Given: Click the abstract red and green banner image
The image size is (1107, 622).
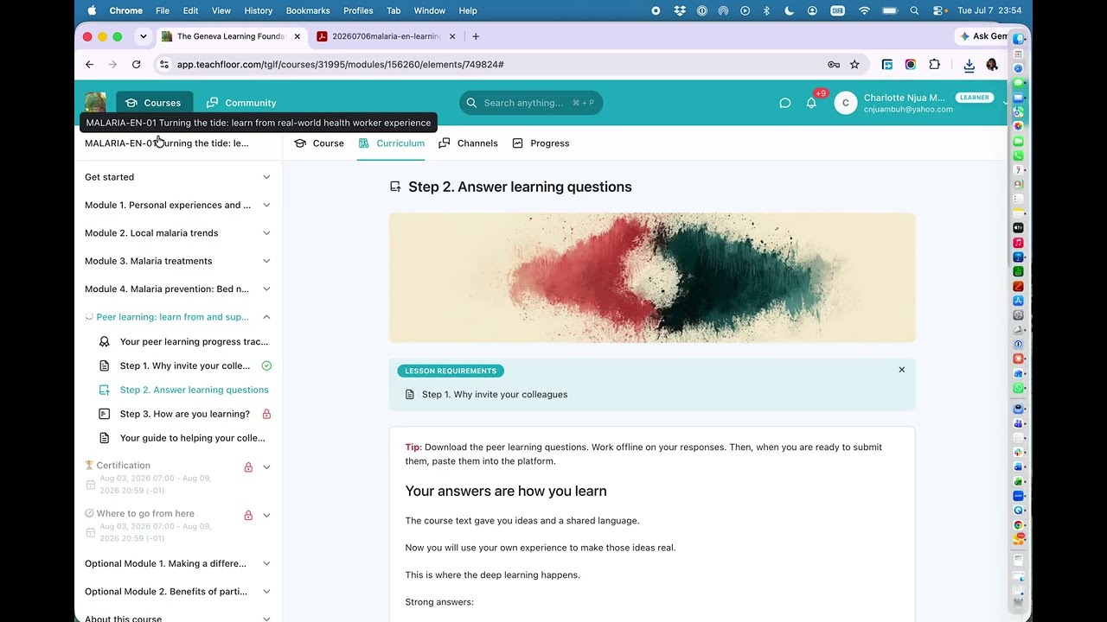Looking at the screenshot, I should (652, 278).
